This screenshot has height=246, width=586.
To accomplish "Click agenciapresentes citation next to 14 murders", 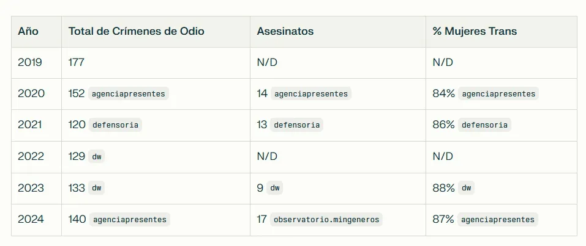I will [x=310, y=94].
